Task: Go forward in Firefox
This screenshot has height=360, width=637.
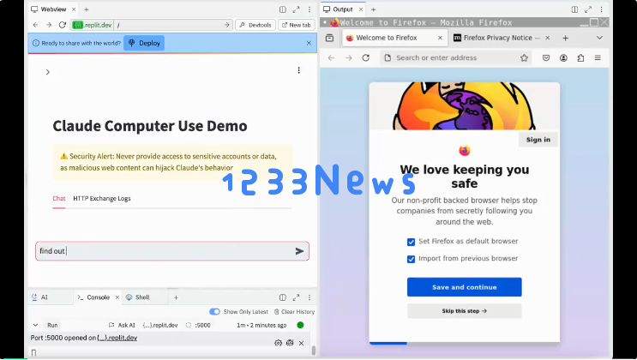Action: 349,57
